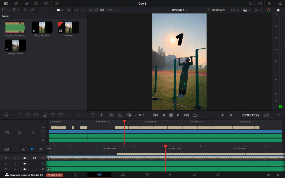
Task: Open the Effects magic wand panel
Action: pyautogui.click(x=56, y=4)
